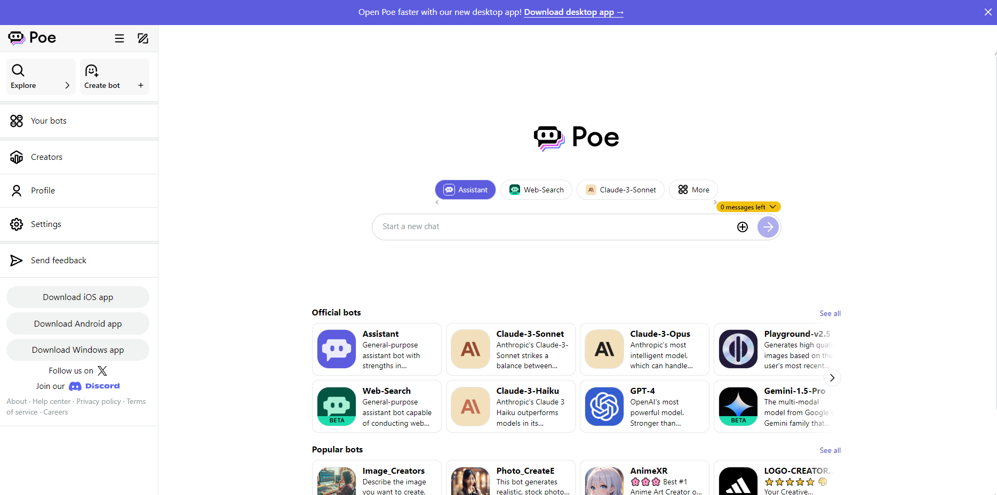Open Your bots in the sidebar

(79, 121)
